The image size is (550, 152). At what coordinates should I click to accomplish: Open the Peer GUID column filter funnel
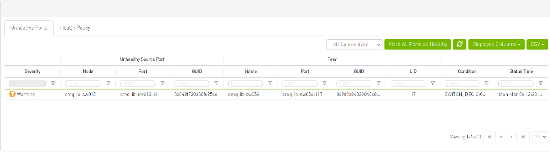click(x=379, y=83)
